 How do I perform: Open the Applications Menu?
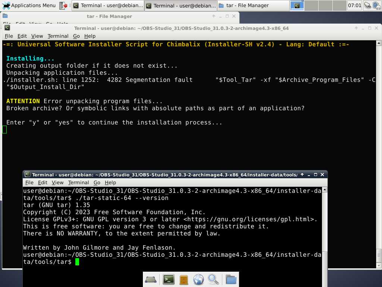coord(29,5)
